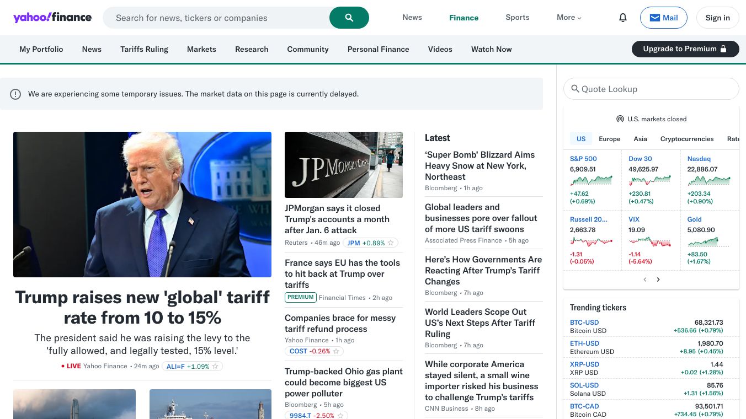Screen dimensions: 746x419
Task: Toggle the star next to ALI=F
Action: tap(215, 366)
